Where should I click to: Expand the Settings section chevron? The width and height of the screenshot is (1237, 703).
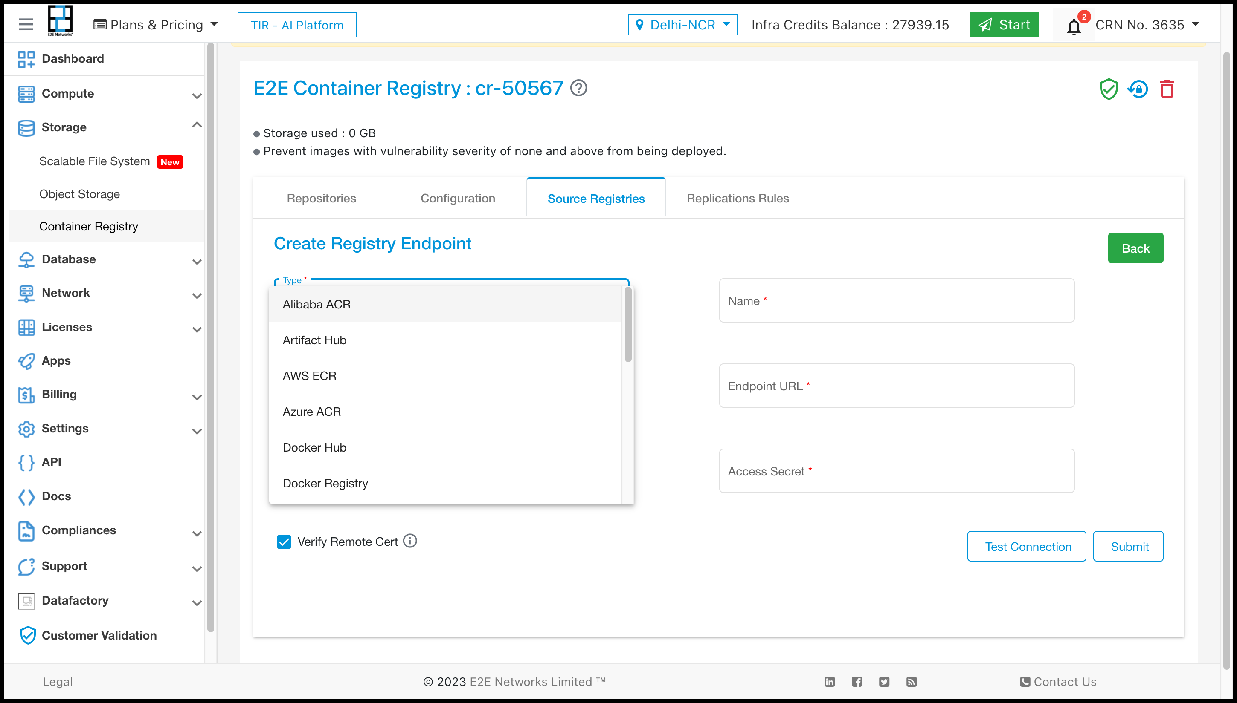197,431
